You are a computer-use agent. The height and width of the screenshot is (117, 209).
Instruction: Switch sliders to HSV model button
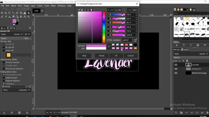click(x=135, y=10)
